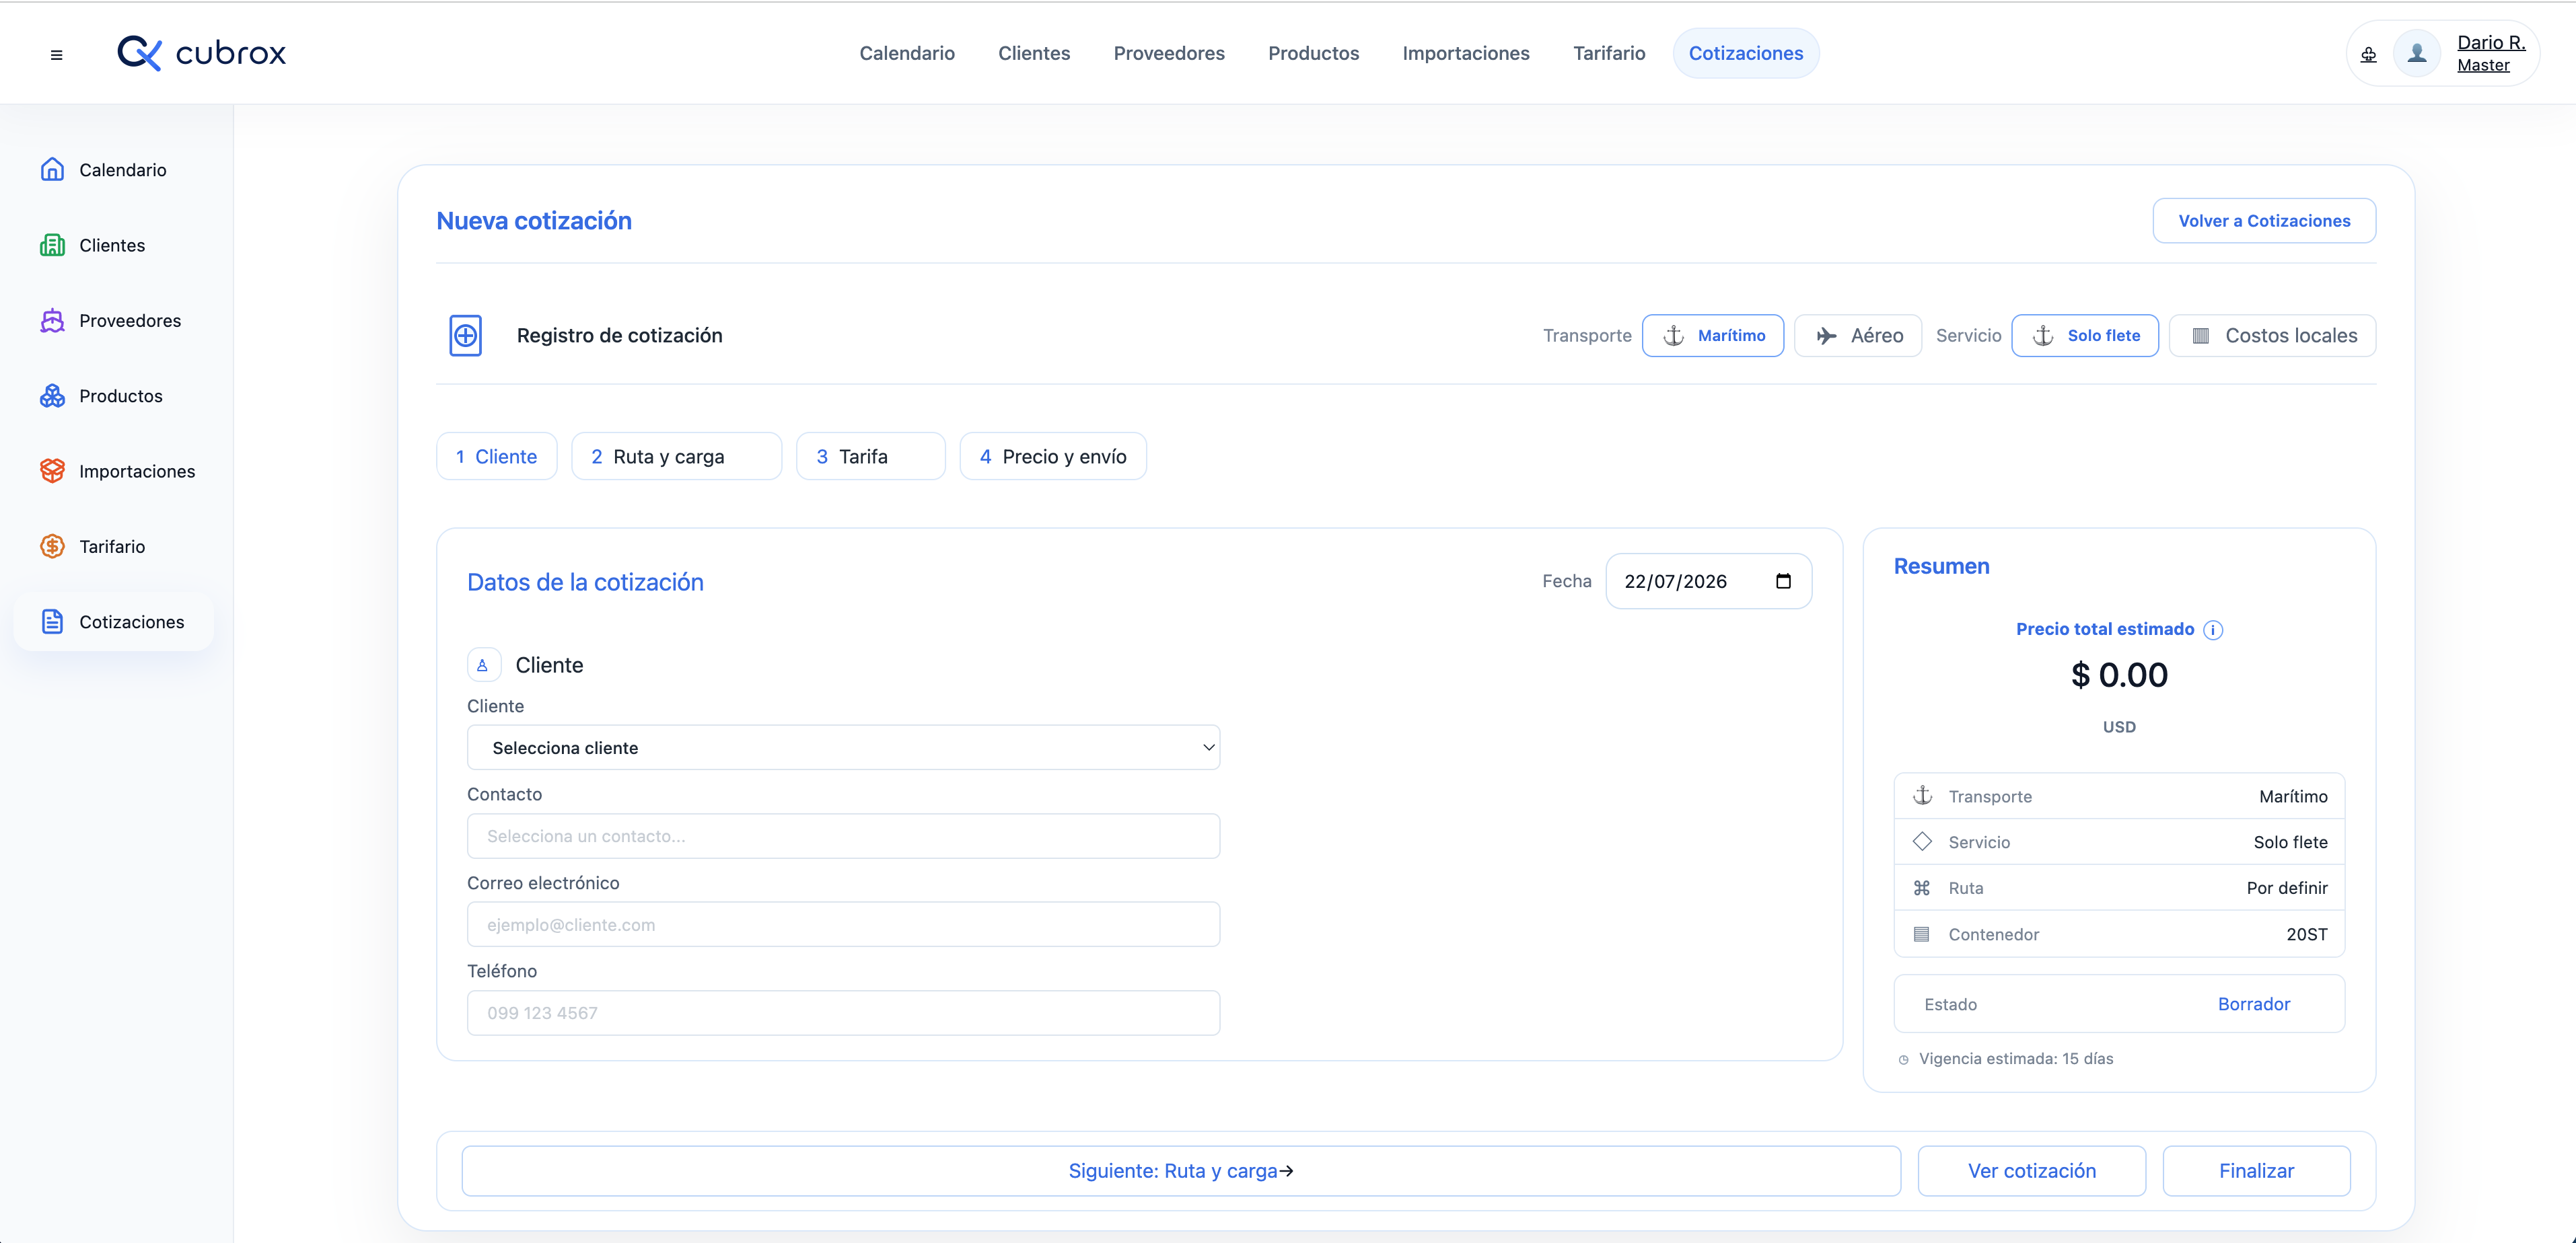Click the Finalizar button
This screenshot has height=1243, width=2576.
[2256, 1170]
